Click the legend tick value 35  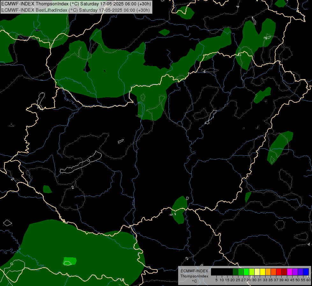[271, 280]
